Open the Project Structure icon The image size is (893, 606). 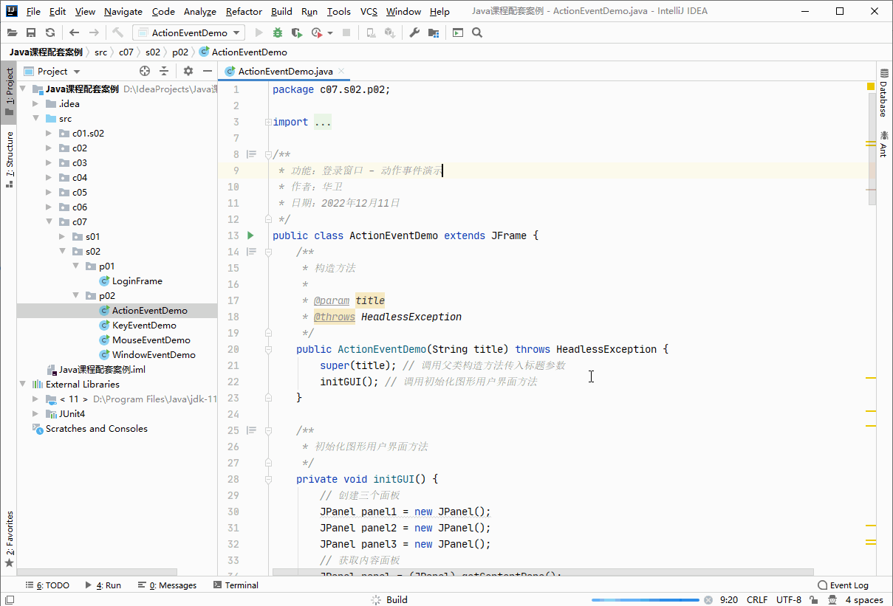[434, 32]
